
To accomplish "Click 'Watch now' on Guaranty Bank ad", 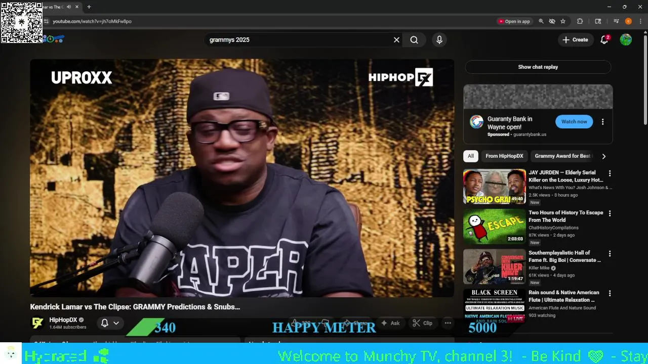I will 574,121.
